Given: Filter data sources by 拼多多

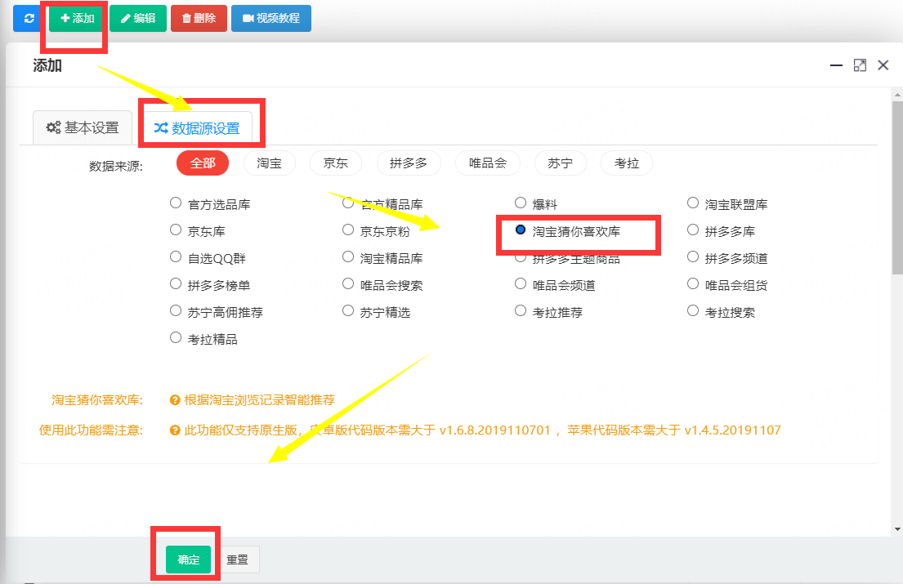Looking at the screenshot, I should point(409,163).
